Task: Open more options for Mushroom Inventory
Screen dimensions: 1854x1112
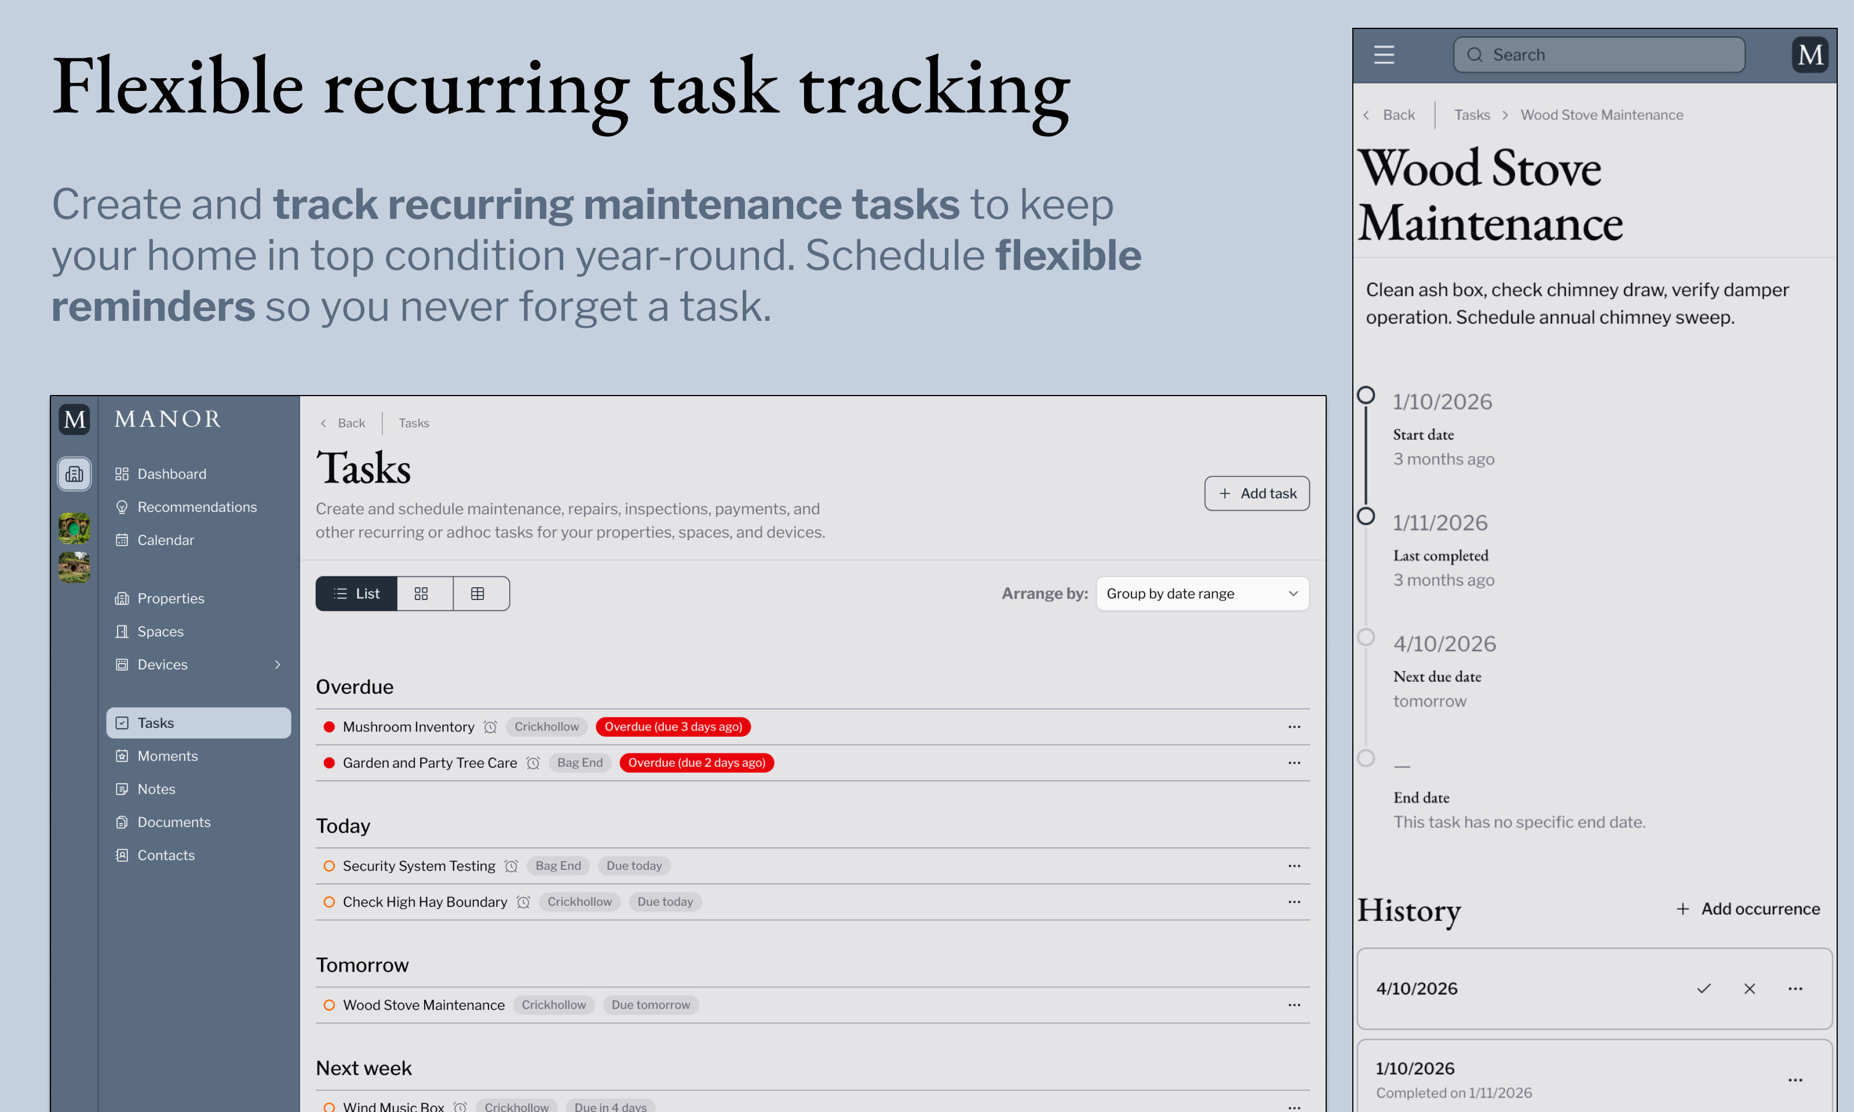Action: point(1293,727)
